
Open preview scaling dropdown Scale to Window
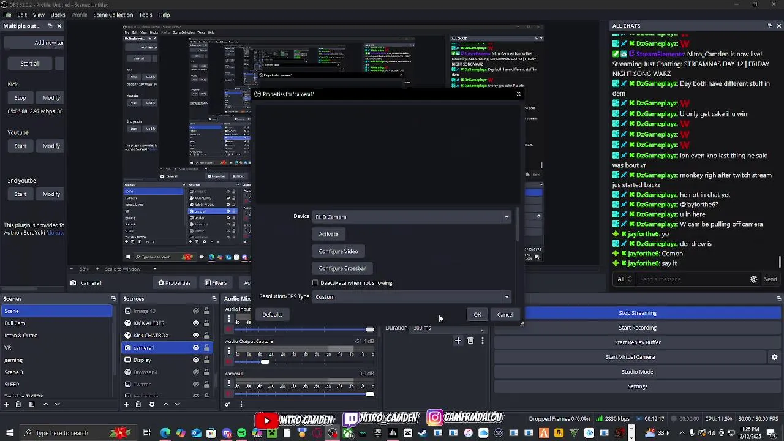pos(131,269)
